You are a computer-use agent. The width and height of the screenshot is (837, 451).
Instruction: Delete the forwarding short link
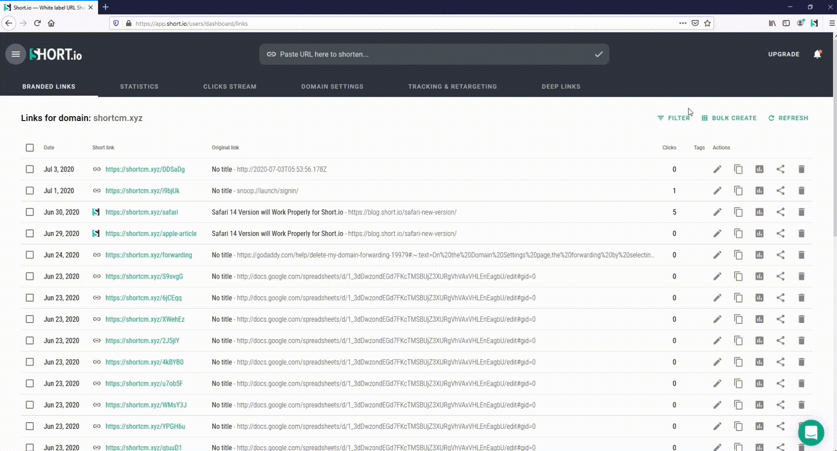coord(801,255)
